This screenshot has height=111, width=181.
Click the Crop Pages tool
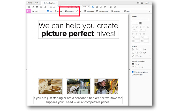coord(89,11)
